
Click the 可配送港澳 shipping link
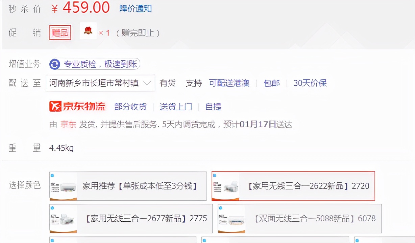pos(229,83)
